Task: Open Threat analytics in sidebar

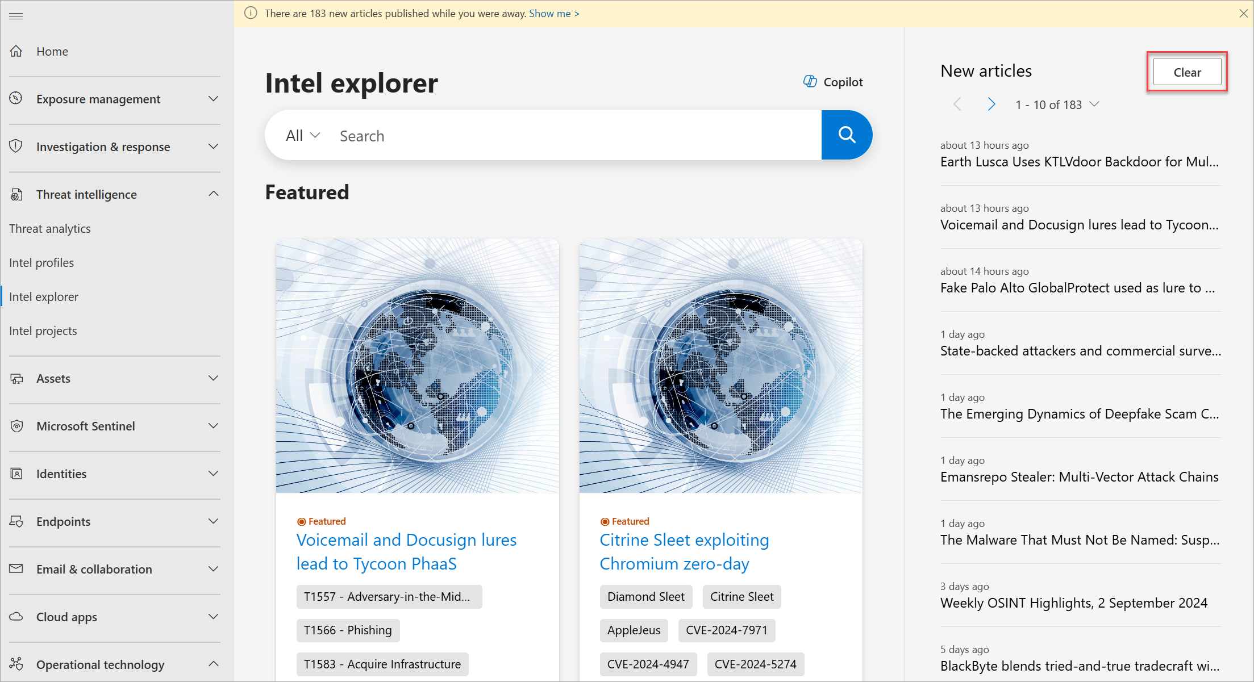Action: click(50, 228)
